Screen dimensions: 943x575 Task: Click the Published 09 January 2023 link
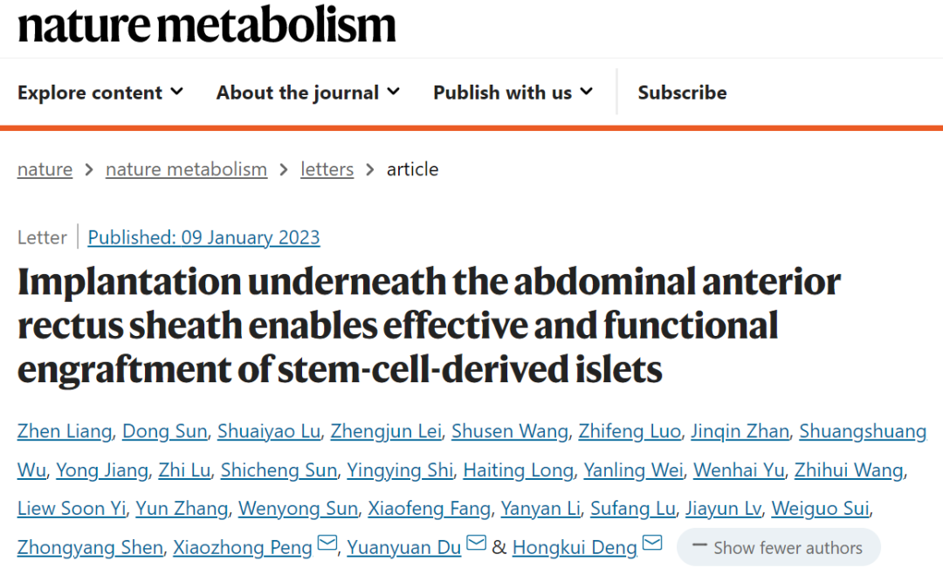pos(203,237)
